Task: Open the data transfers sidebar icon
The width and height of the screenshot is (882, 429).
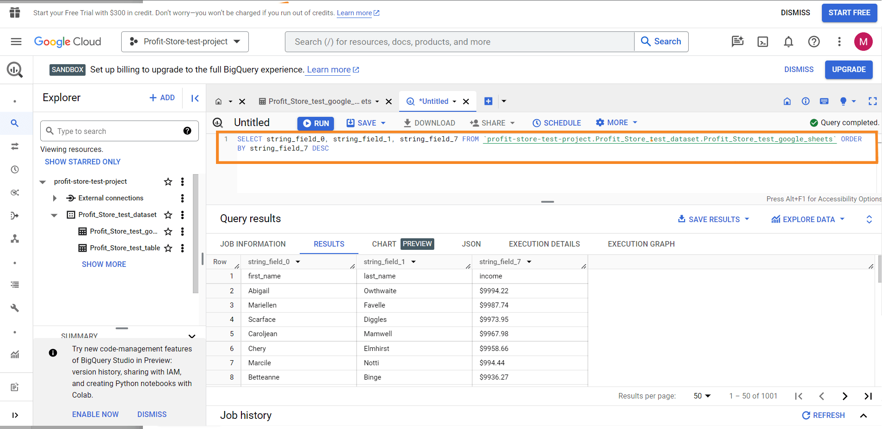Action: click(15, 146)
